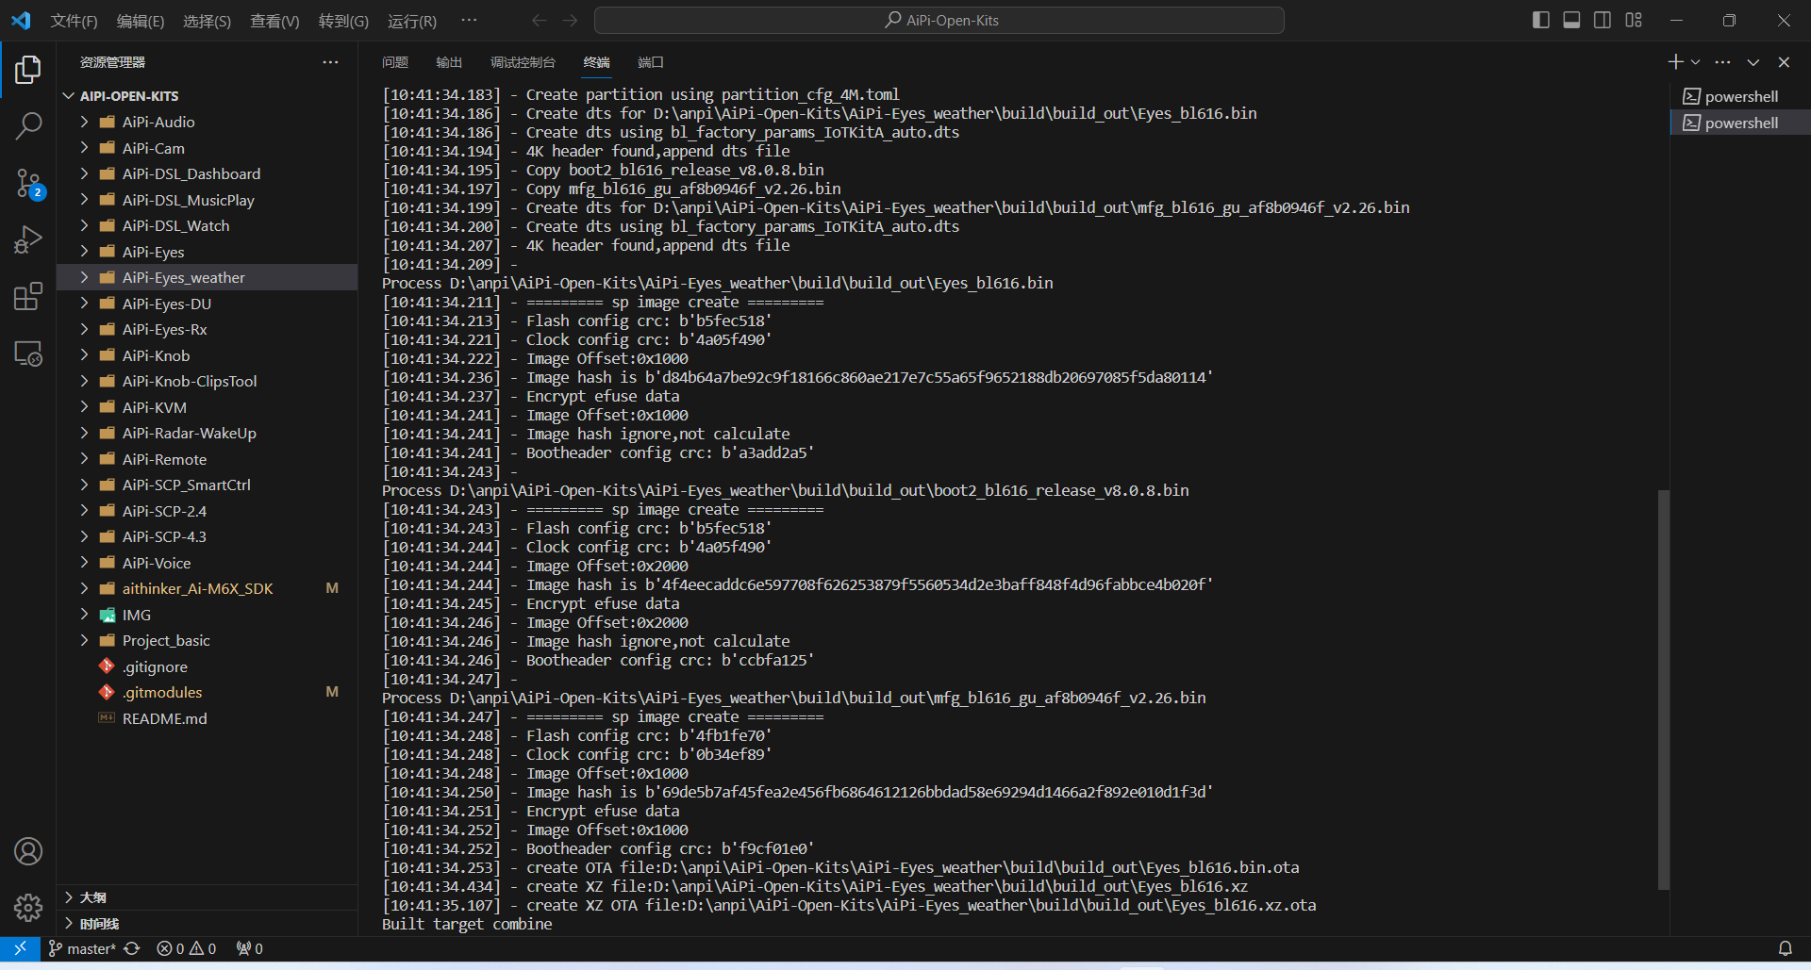1811x970 pixels.
Task: Go back with the navigation arrow
Action: coord(539,20)
